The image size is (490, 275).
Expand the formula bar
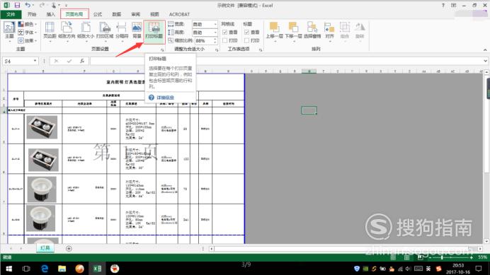[x=485, y=61]
